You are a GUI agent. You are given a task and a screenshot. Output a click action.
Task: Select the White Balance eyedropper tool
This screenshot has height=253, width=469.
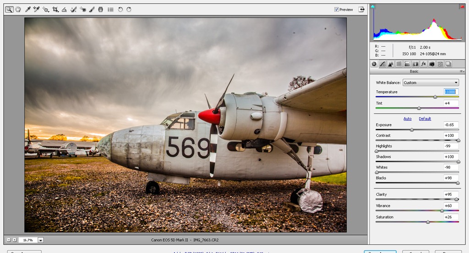coord(27,10)
